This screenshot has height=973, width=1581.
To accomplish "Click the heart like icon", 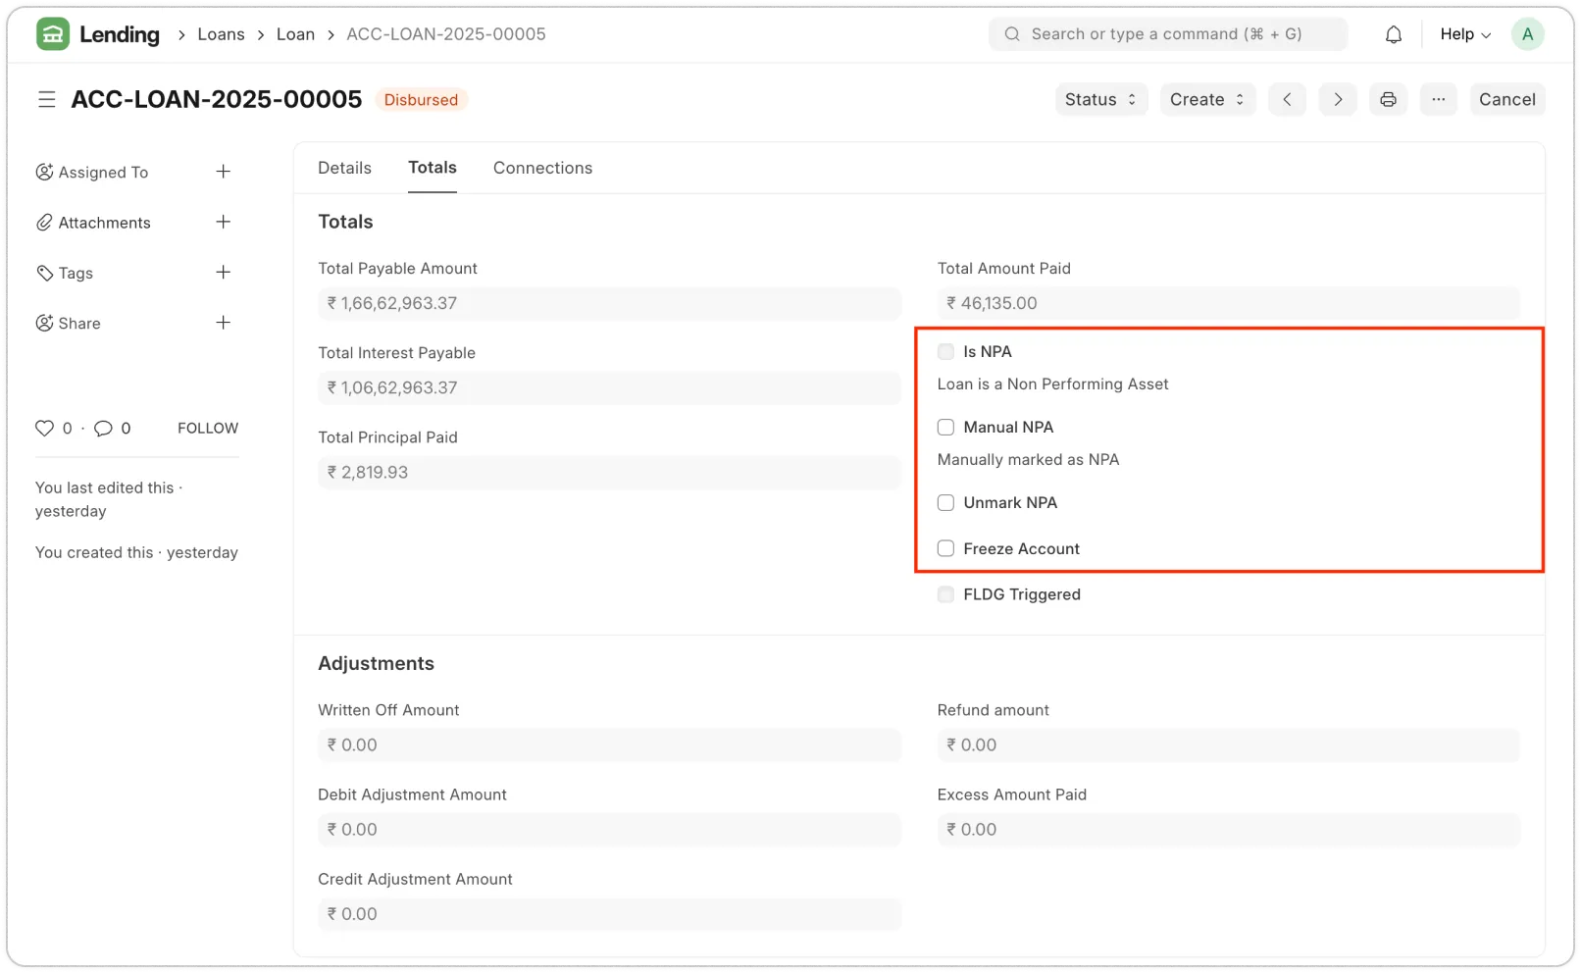I will (x=44, y=429).
